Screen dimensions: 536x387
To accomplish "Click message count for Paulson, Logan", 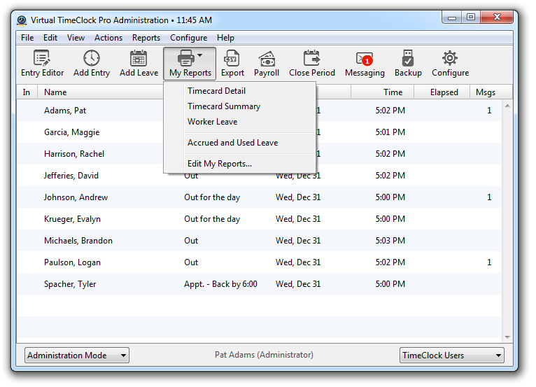I will (x=489, y=262).
